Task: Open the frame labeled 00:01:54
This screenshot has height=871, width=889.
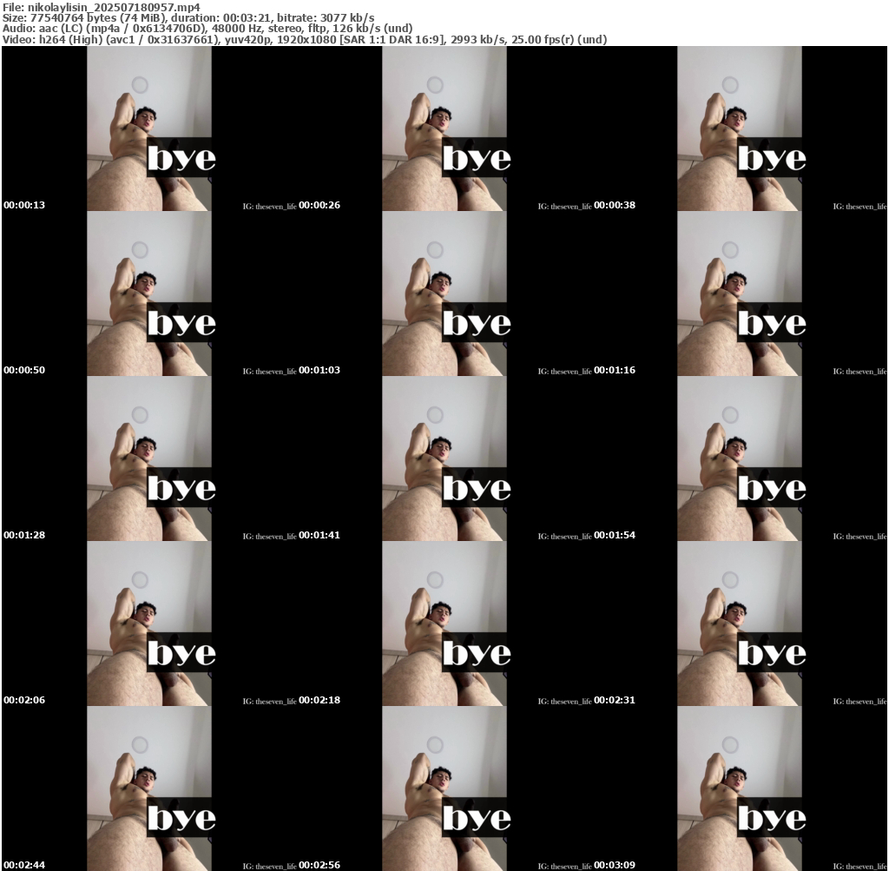Action: click(x=740, y=459)
